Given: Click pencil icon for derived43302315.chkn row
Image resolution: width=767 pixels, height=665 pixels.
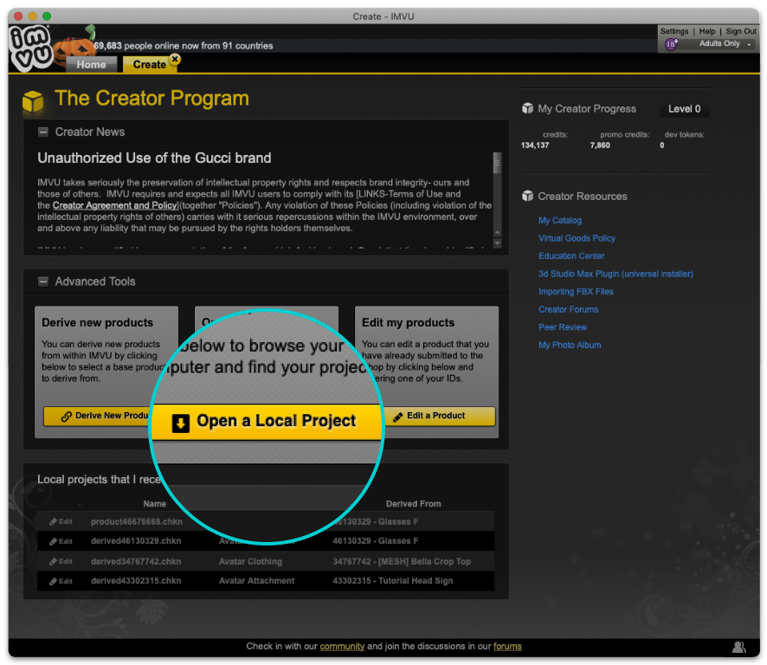Looking at the screenshot, I should click(53, 581).
